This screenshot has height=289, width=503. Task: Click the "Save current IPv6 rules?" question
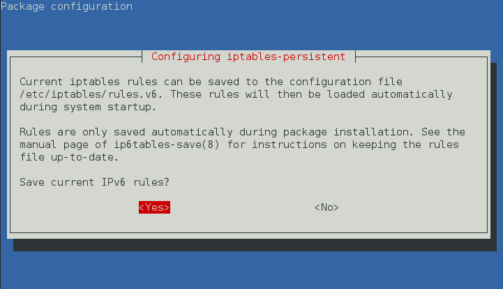(x=94, y=182)
